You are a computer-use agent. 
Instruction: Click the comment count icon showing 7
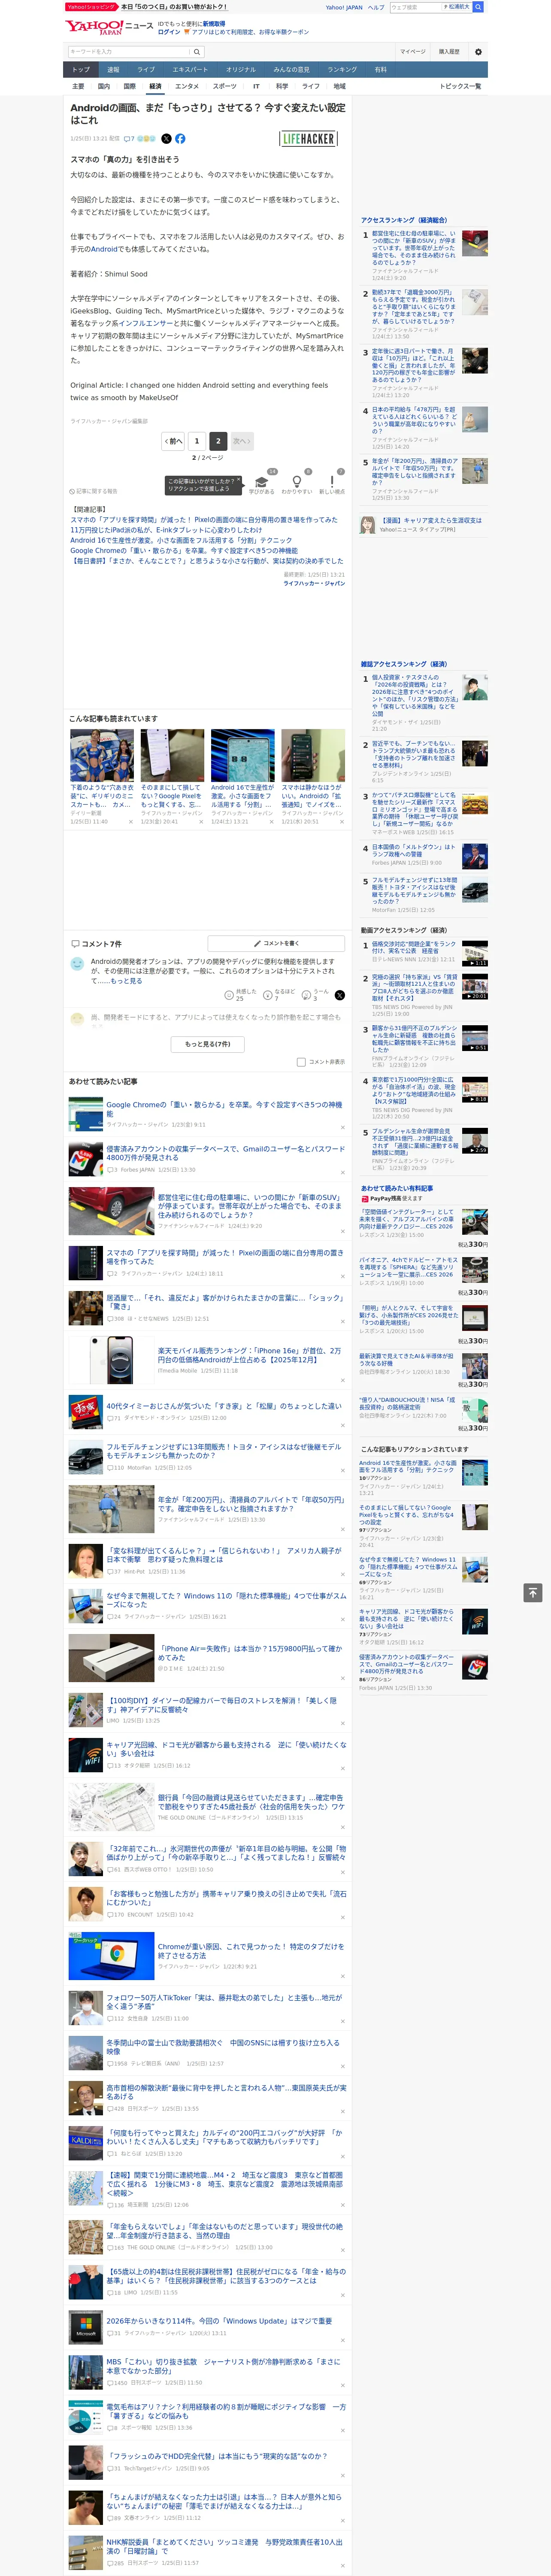[x=129, y=139]
